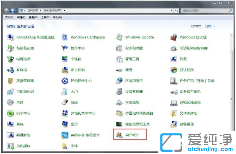Click the 文件夹选项 link

tap(188, 113)
